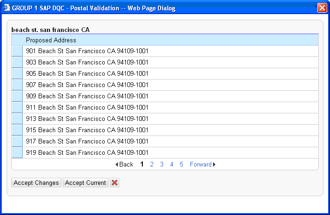Click the Accept Current button
Screen dimensions: 330x215
[x=85, y=183]
